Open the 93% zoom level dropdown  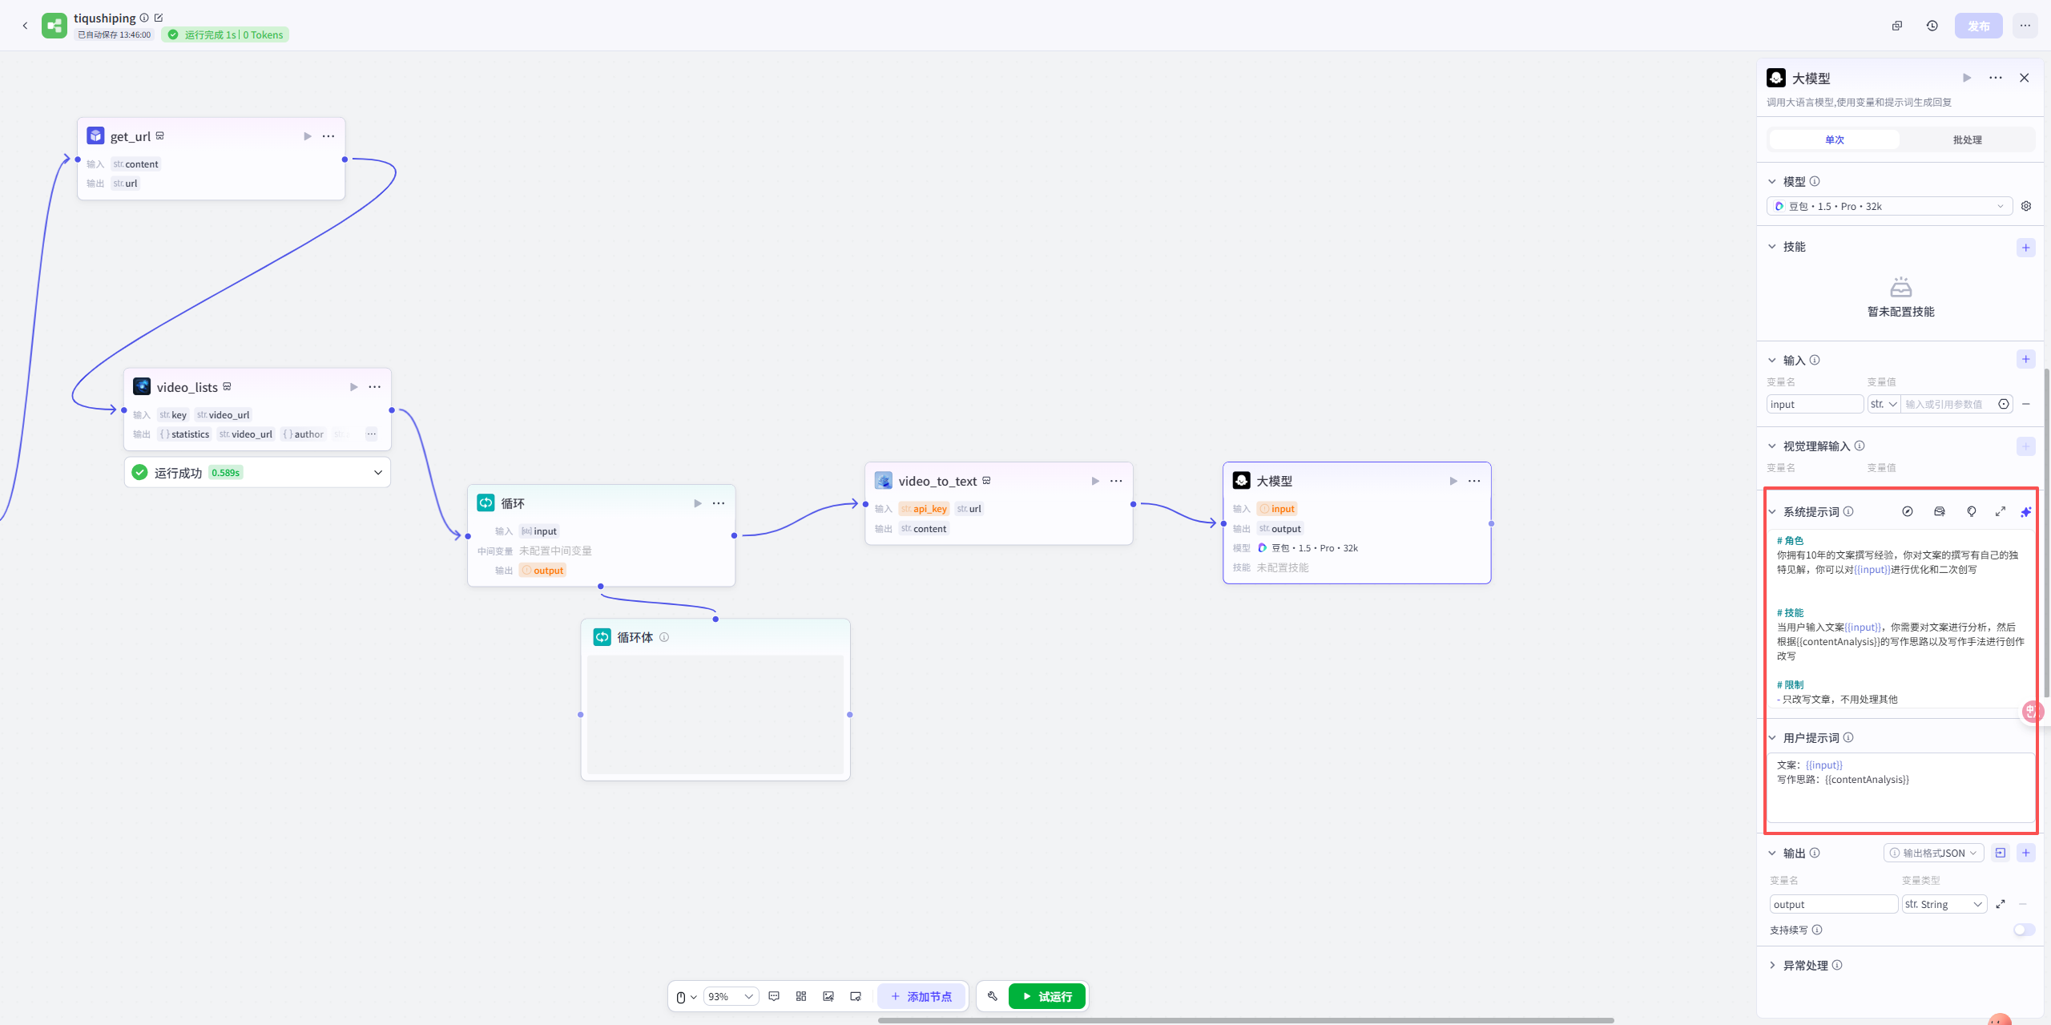tap(731, 996)
